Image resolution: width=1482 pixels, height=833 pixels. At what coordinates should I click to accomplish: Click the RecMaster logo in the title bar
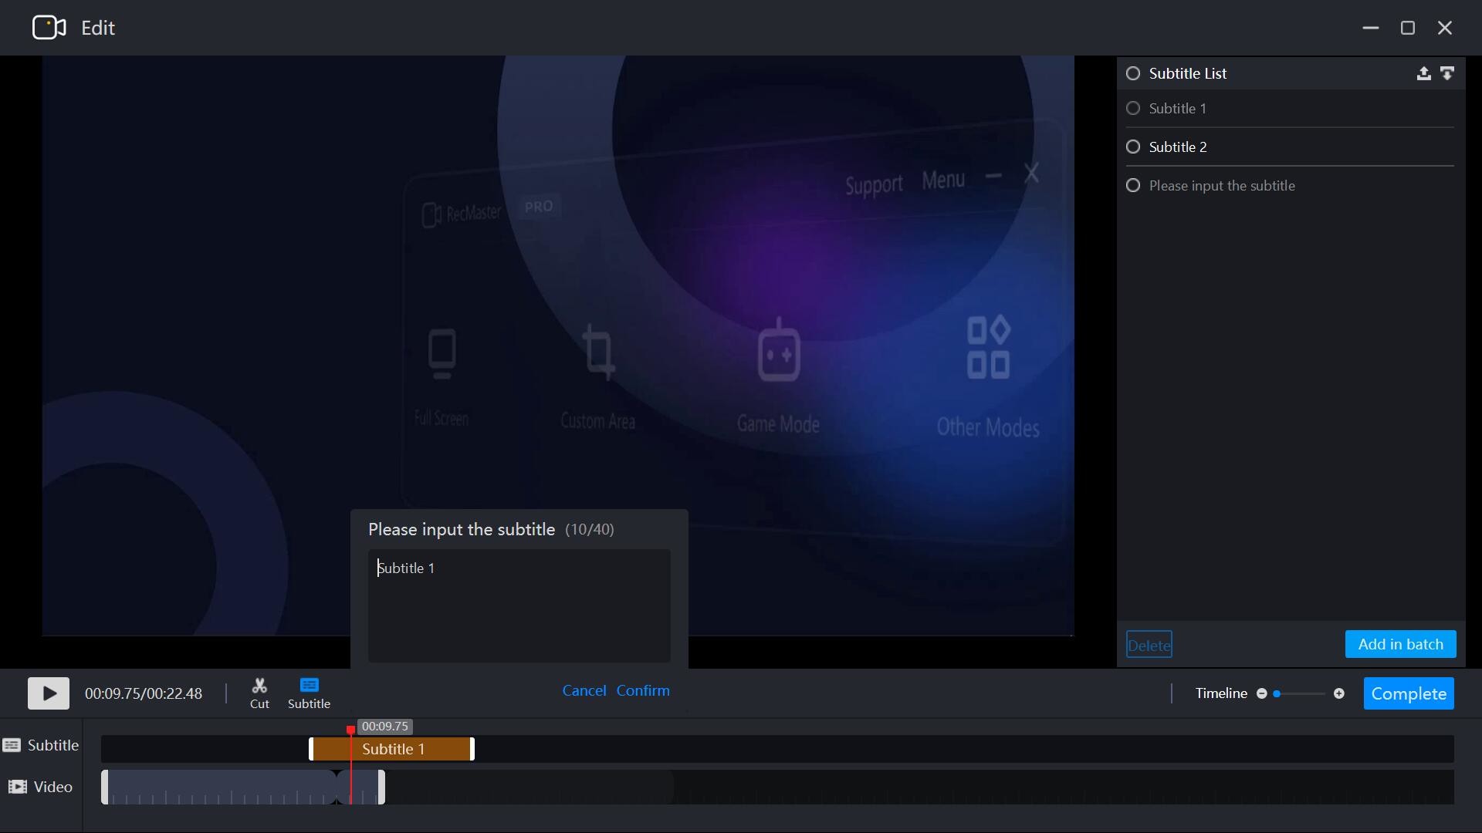click(47, 28)
